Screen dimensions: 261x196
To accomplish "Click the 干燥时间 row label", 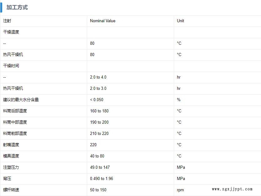I will (11, 66).
